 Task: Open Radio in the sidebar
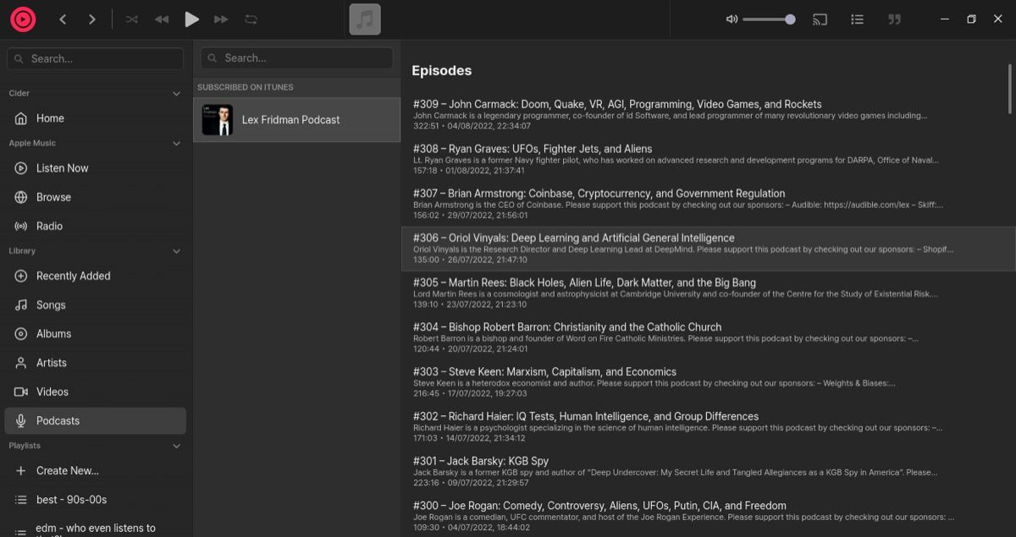(x=95, y=226)
